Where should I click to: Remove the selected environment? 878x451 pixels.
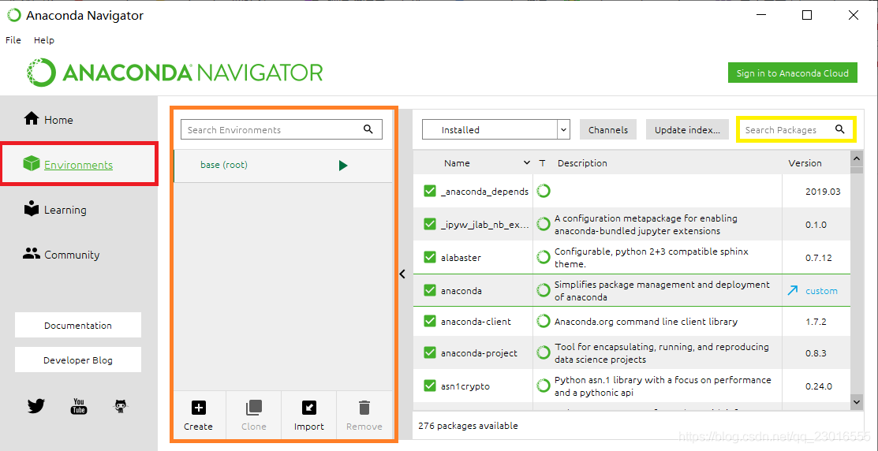364,416
